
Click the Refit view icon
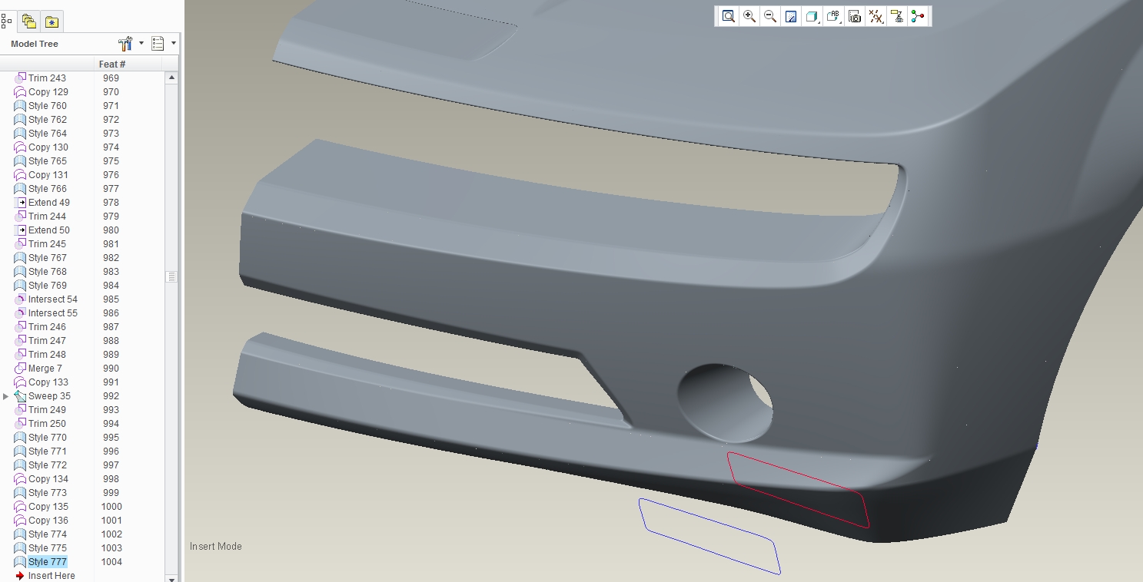[x=728, y=16]
